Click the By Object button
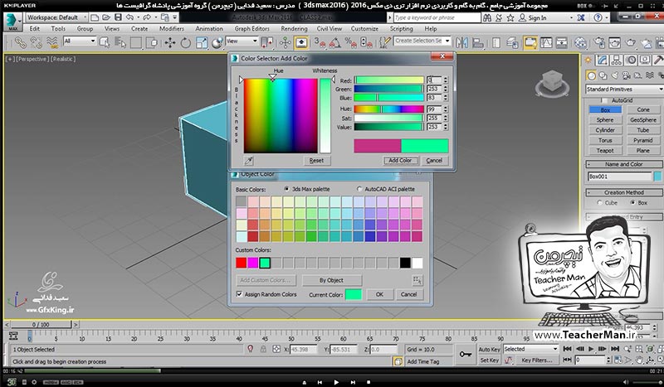The width and height of the screenshot is (664, 387). [331, 280]
